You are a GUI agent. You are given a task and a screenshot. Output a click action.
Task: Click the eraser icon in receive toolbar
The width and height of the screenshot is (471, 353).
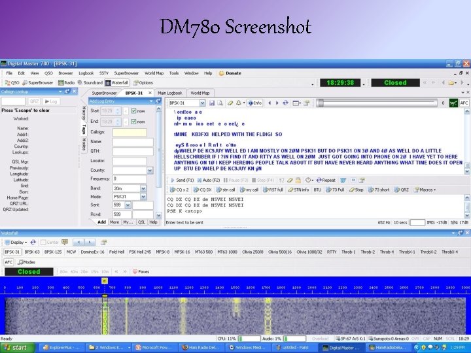(x=230, y=103)
